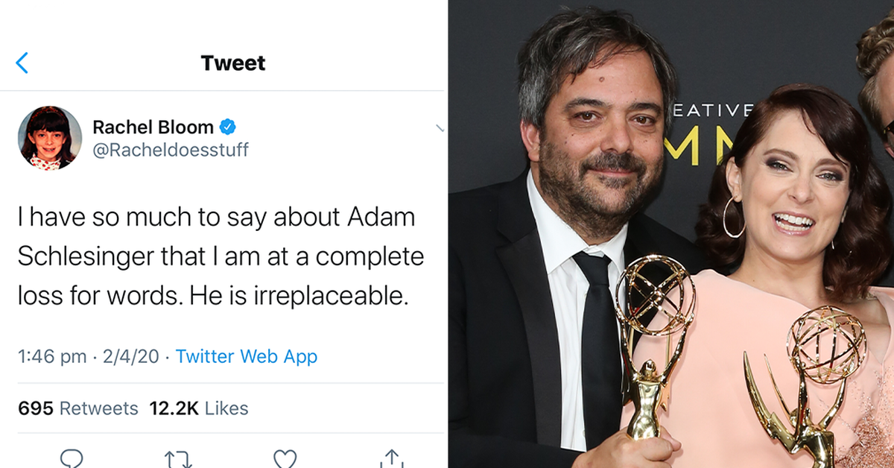The height and width of the screenshot is (468, 894).
Task: Open tweet options via the down chevron
Action: pos(439,129)
